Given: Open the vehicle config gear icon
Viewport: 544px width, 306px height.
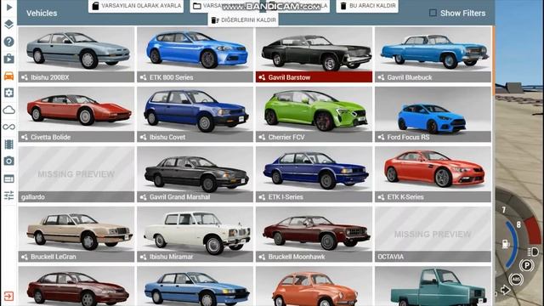Looking at the screenshot, I should pos(9,93).
